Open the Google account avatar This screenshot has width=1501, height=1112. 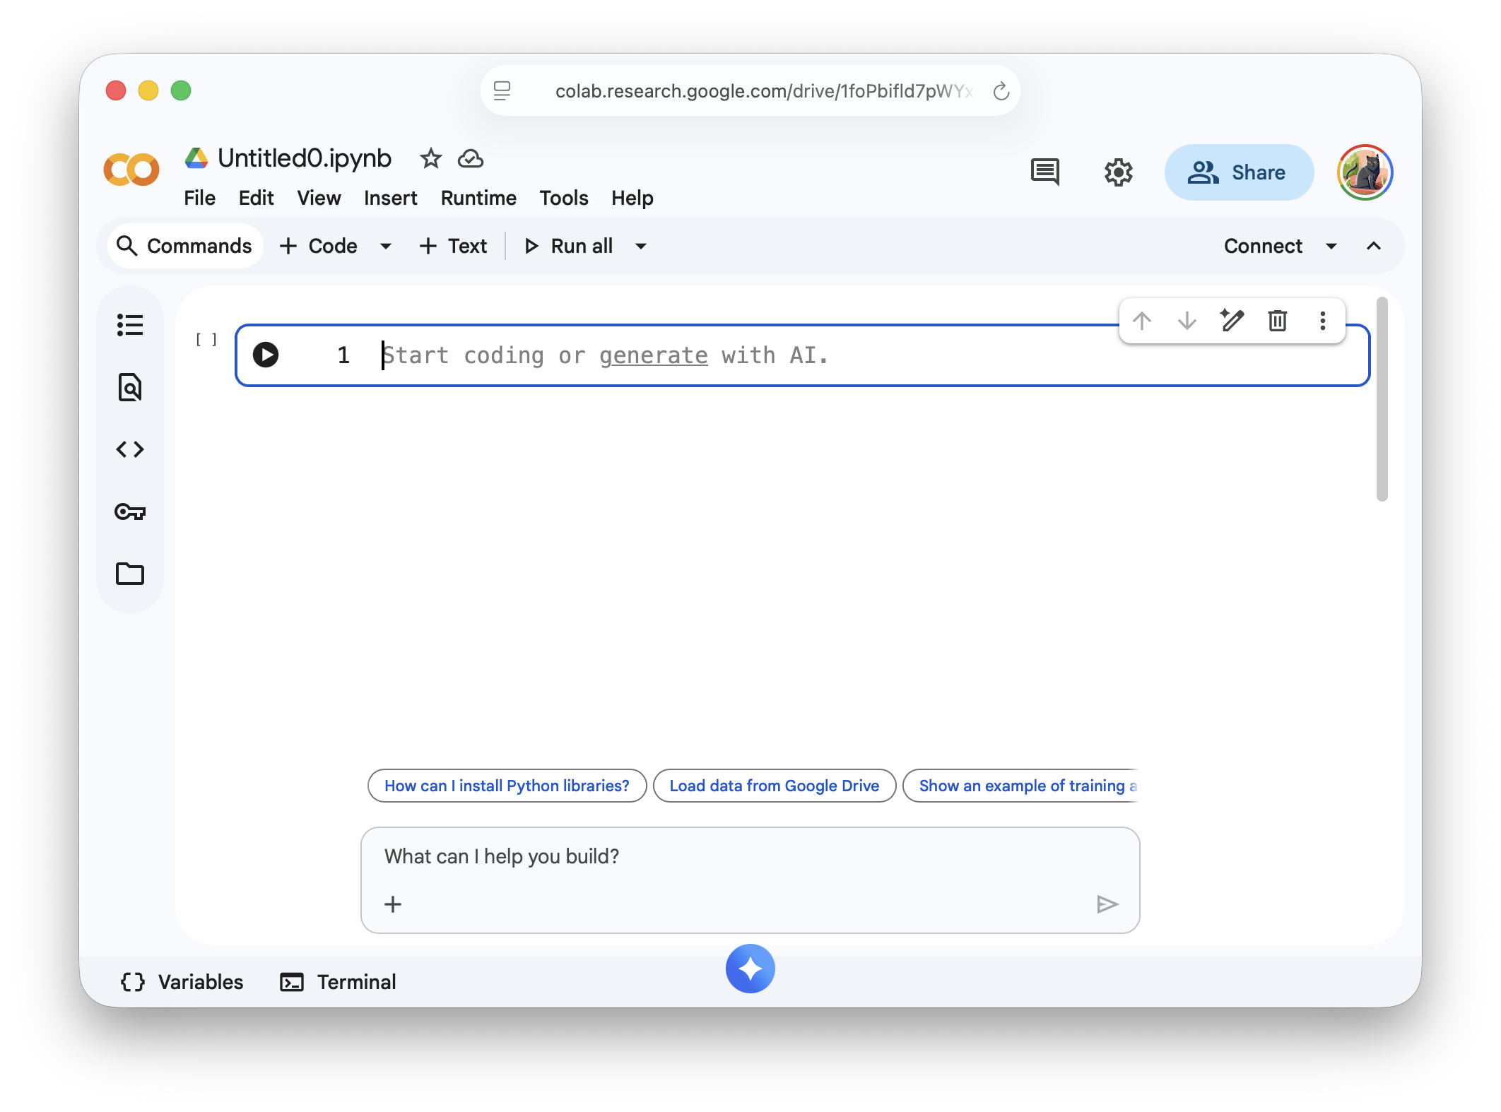click(x=1365, y=172)
